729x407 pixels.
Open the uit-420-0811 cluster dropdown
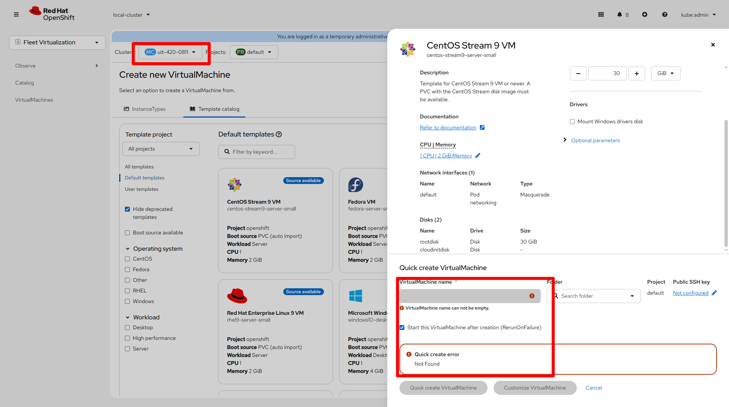point(170,52)
